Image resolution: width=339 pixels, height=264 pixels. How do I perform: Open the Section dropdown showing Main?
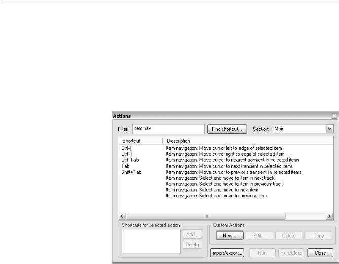point(303,129)
